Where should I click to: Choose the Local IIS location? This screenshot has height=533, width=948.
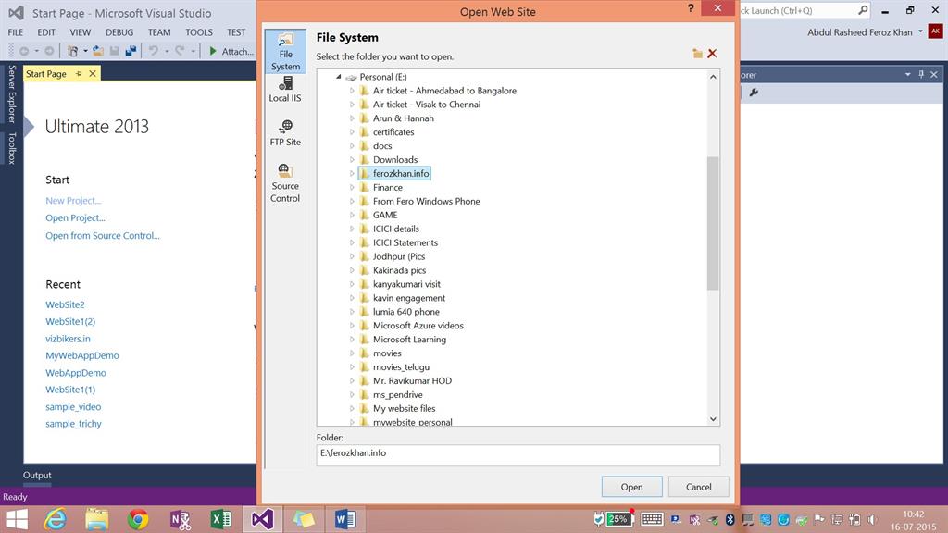click(x=285, y=90)
